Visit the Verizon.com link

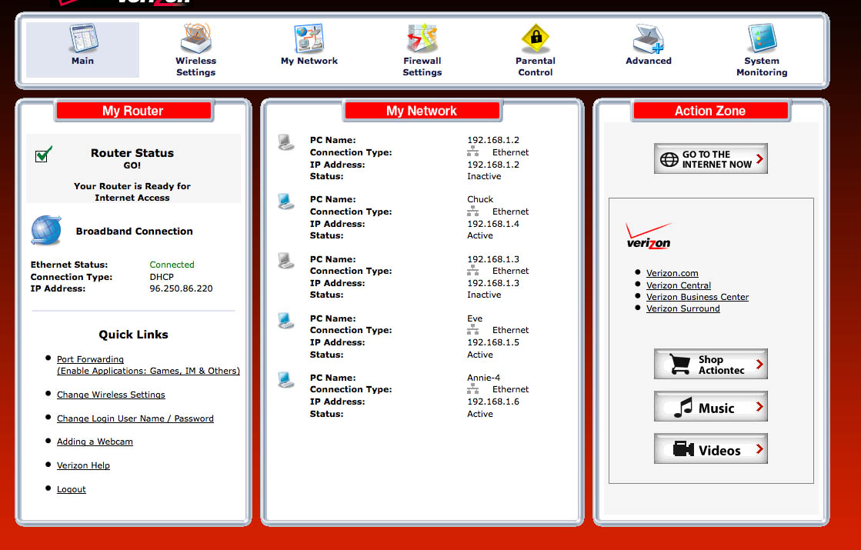click(x=672, y=273)
